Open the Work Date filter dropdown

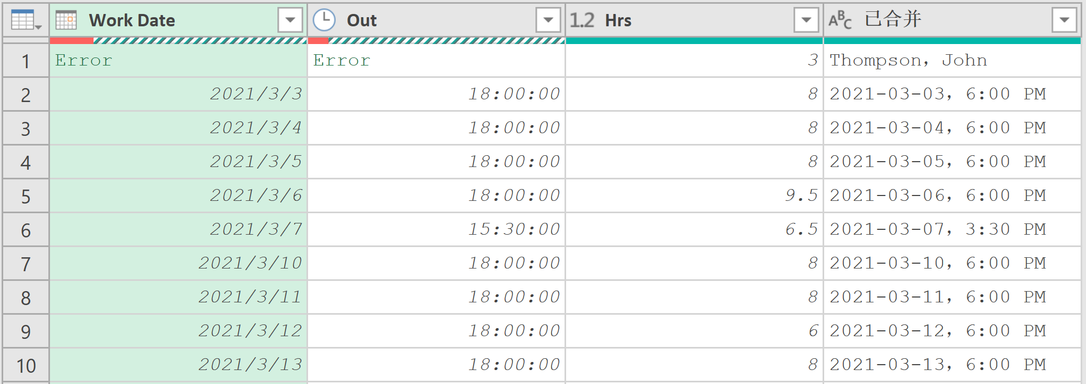(290, 20)
